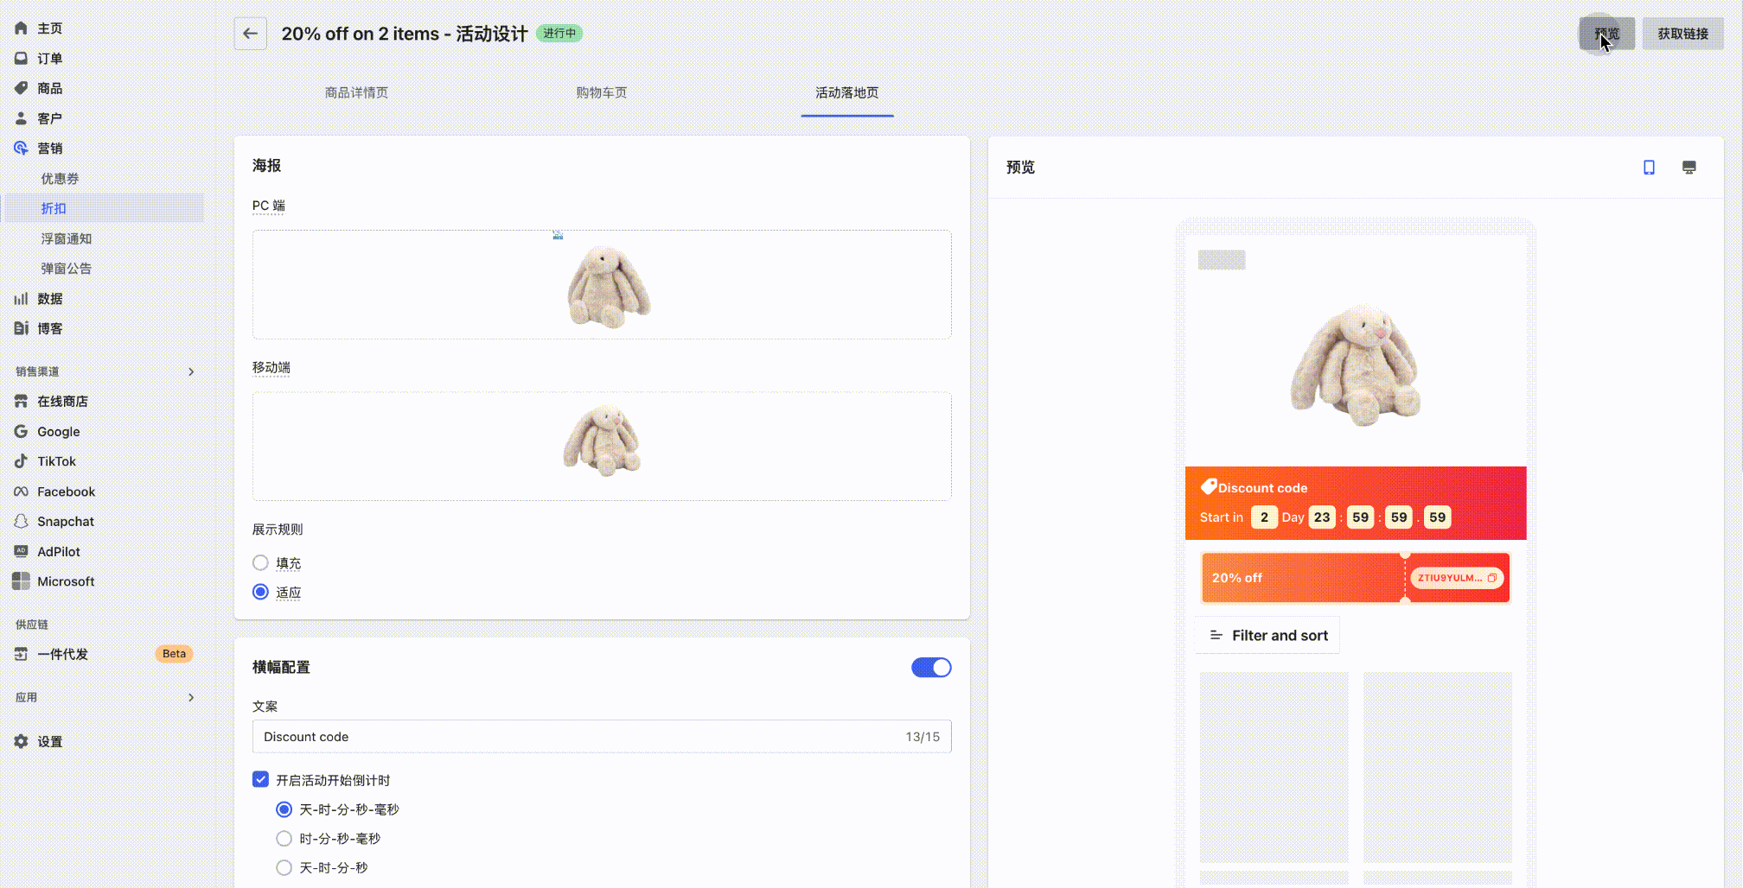Copy the coupon code ZTIU9YULM icon
The image size is (1743, 888).
[1492, 578]
